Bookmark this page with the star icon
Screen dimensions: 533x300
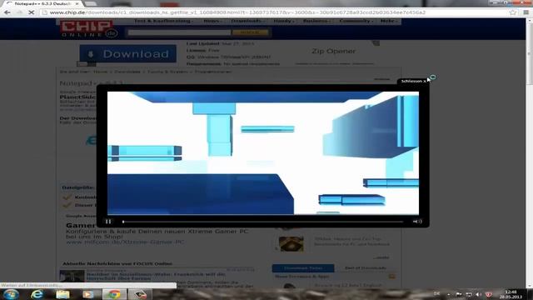point(513,12)
